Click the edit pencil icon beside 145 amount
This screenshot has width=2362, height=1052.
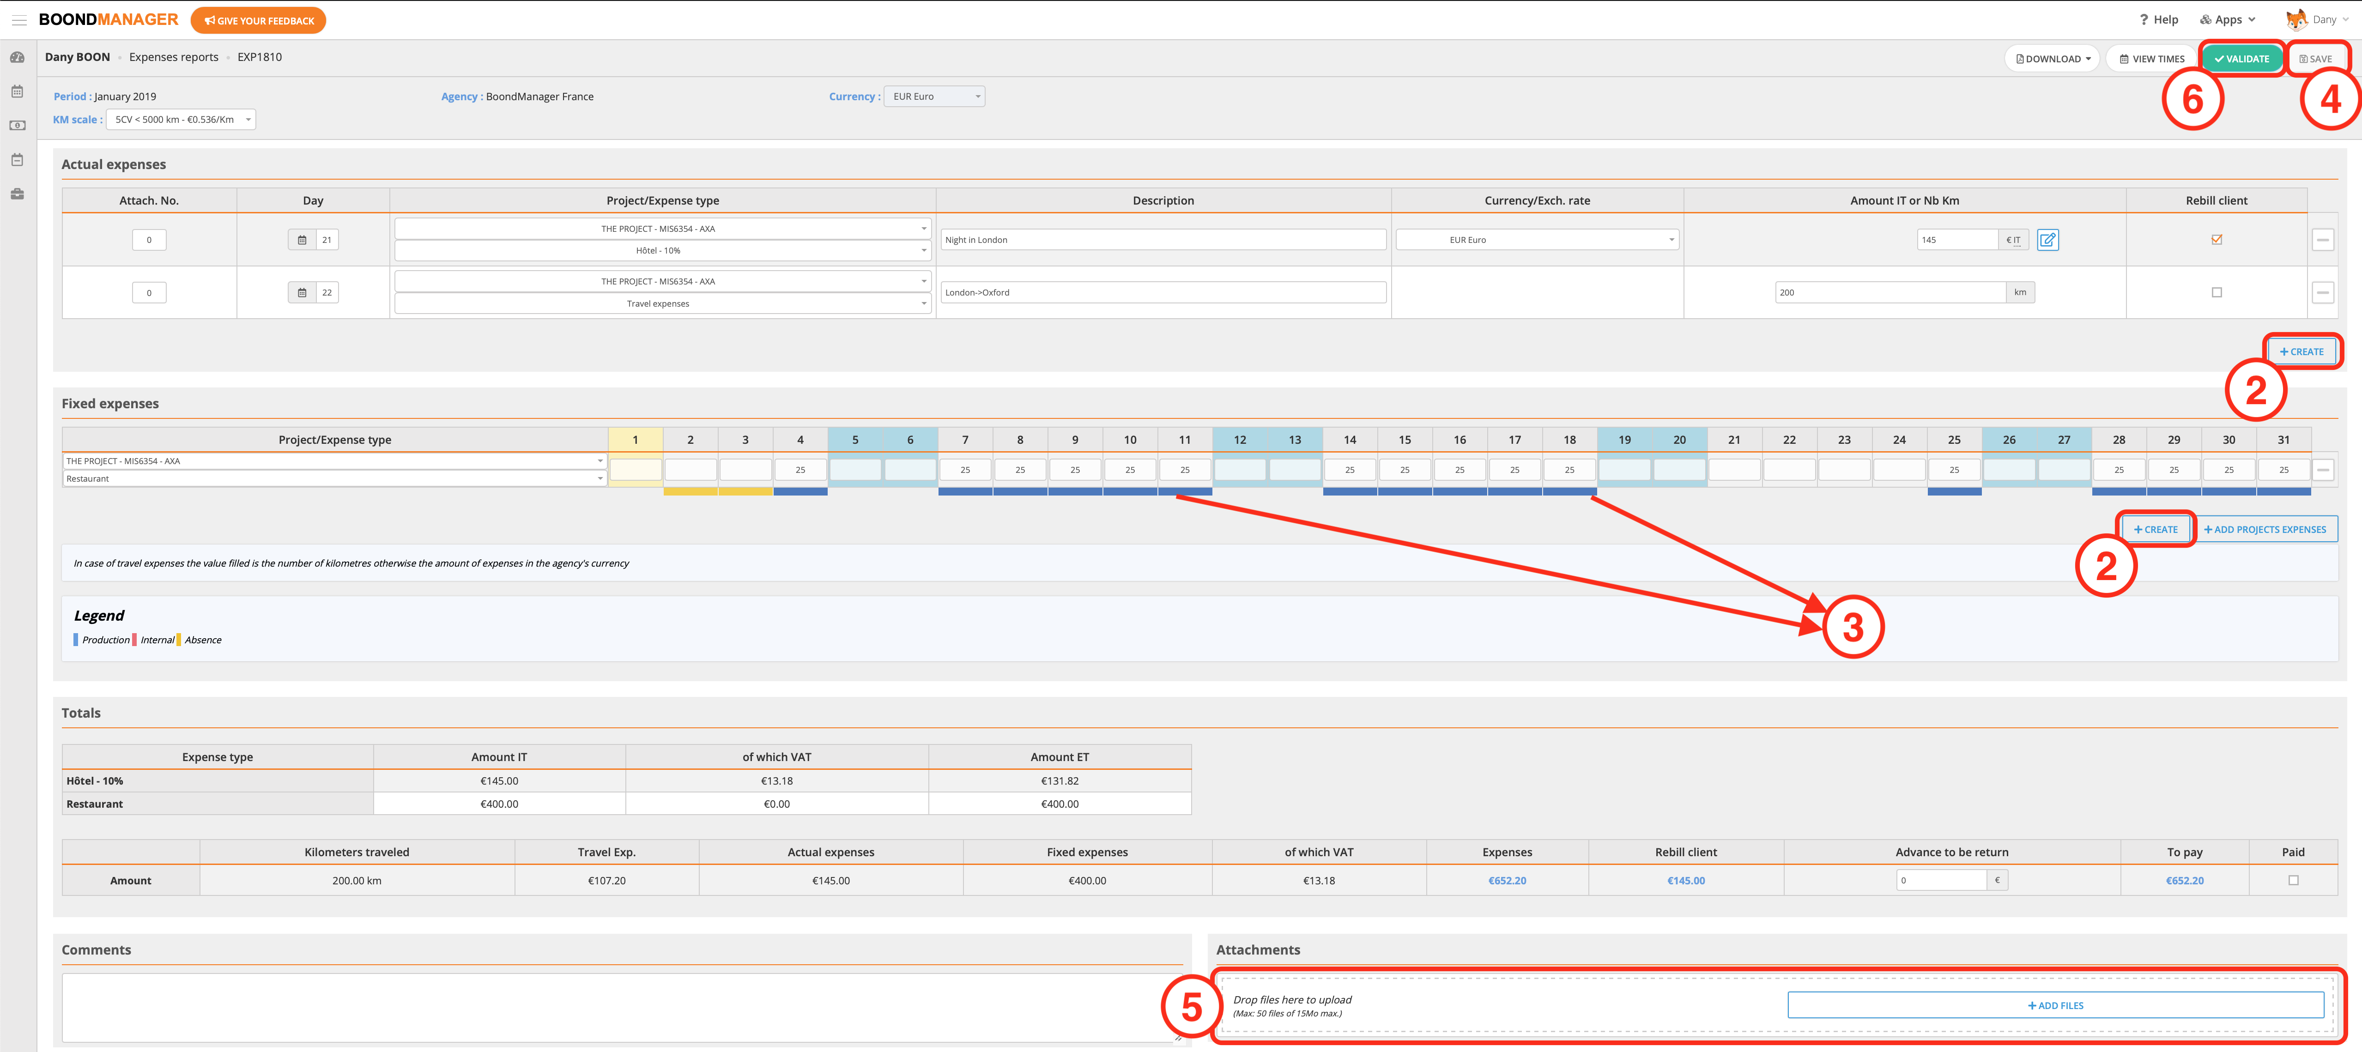[x=2047, y=240]
